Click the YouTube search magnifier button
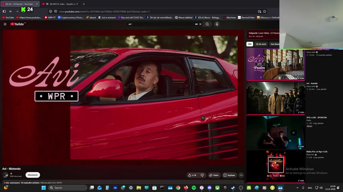 (207, 24)
